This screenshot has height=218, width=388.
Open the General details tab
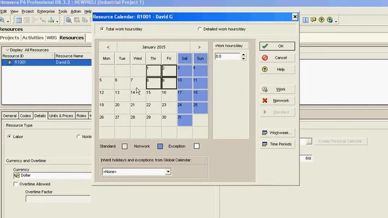click(x=10, y=116)
